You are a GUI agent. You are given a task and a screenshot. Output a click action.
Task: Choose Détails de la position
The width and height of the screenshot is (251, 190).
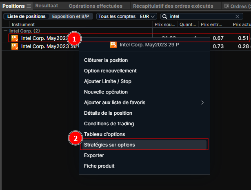pyautogui.click(x=144, y=113)
